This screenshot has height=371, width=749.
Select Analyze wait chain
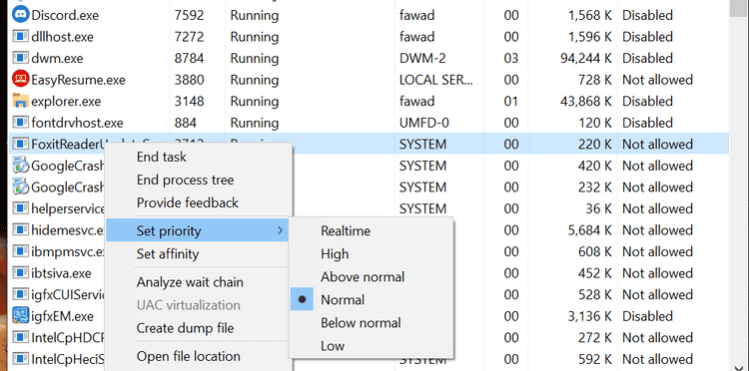190,282
